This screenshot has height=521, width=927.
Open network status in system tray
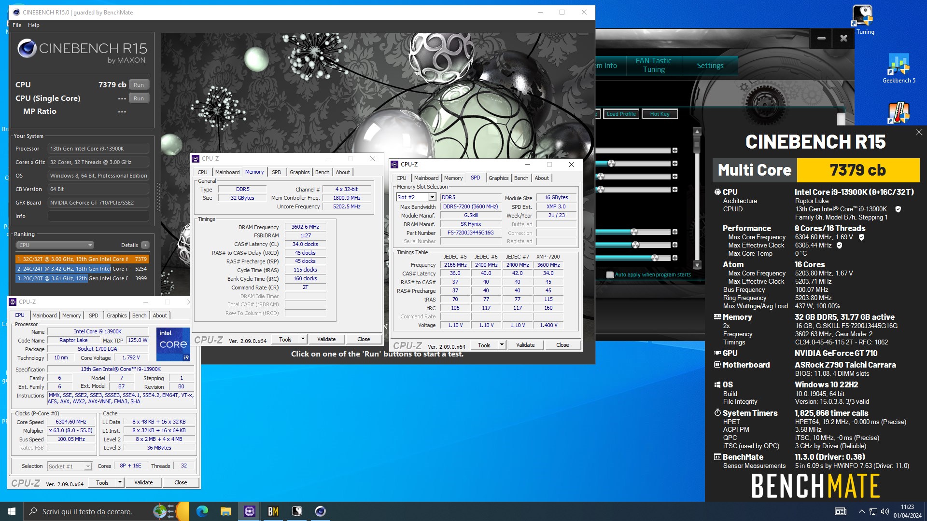click(873, 511)
